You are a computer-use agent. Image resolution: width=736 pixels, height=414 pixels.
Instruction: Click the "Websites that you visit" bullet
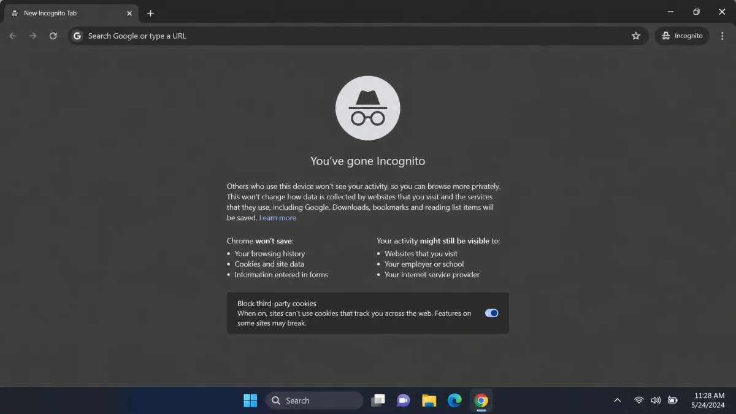(421, 253)
